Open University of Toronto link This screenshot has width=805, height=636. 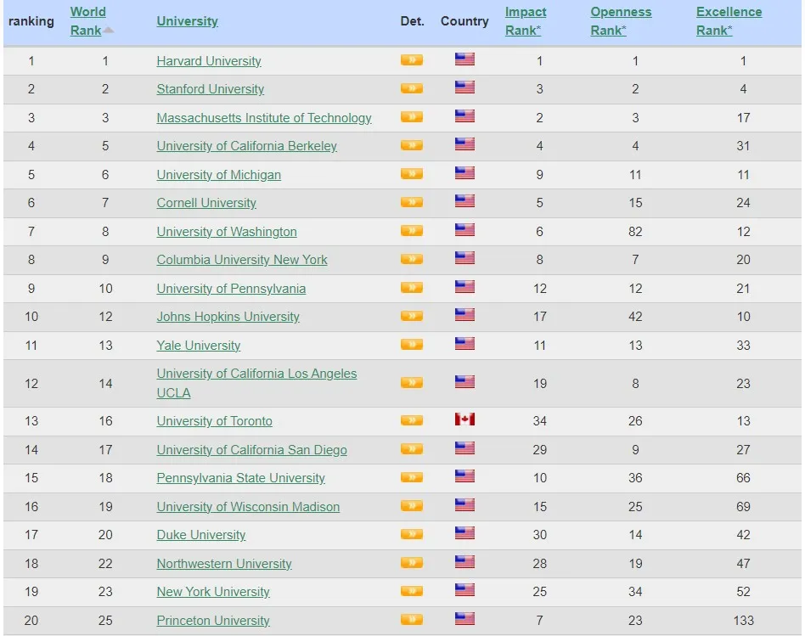215,421
